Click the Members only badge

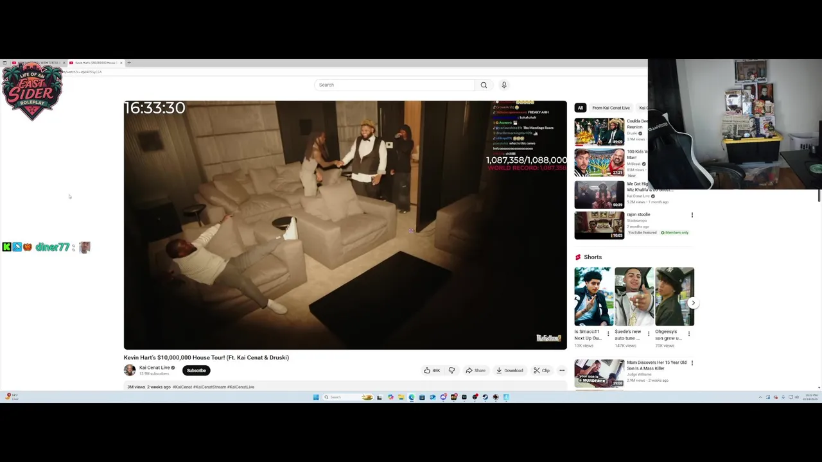[674, 232]
